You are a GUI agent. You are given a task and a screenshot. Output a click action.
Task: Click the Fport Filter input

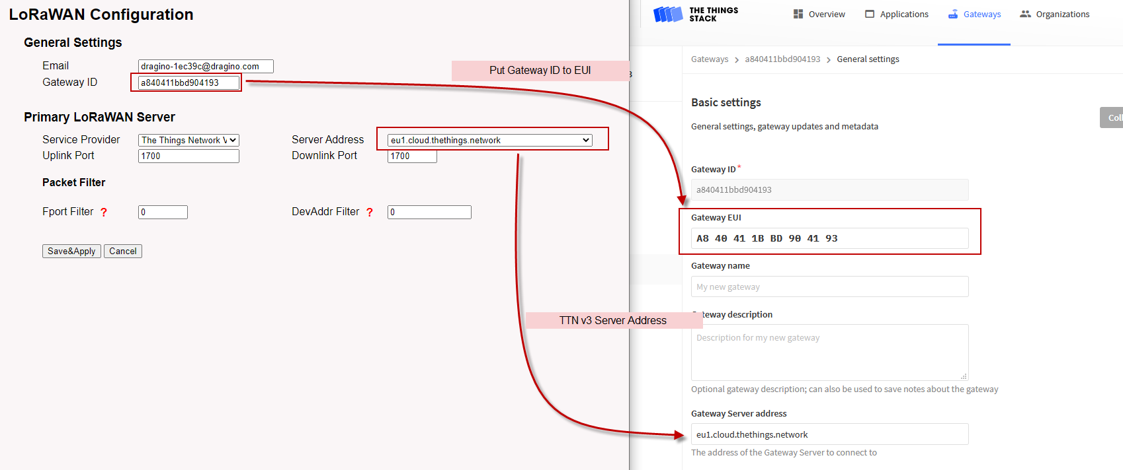pos(163,212)
